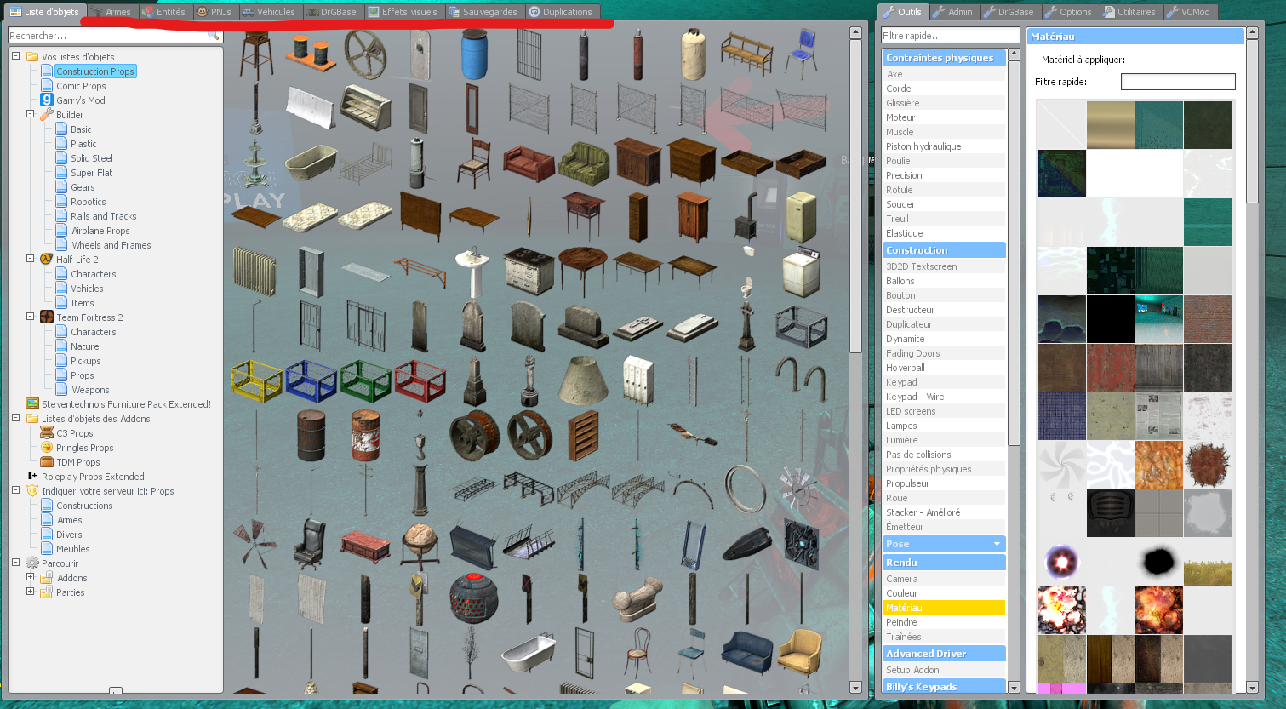Spawn the globe prop

(420, 546)
